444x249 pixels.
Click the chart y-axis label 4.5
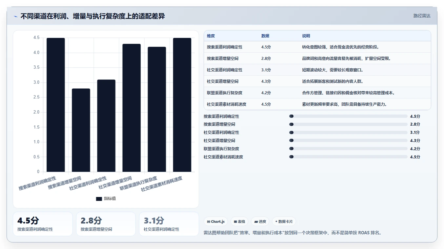click(36, 38)
